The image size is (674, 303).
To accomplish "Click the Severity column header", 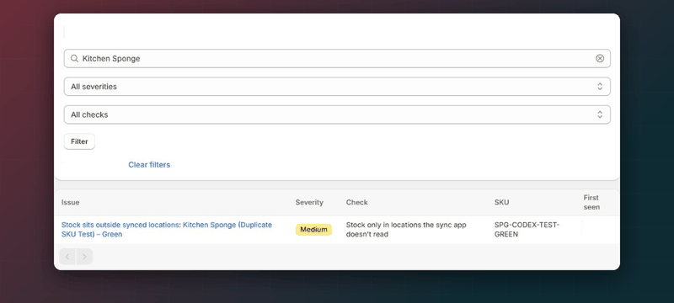I will pyautogui.click(x=309, y=203).
